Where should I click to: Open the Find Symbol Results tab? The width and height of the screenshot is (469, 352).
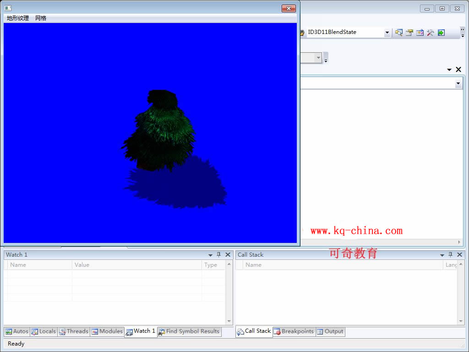click(x=189, y=331)
